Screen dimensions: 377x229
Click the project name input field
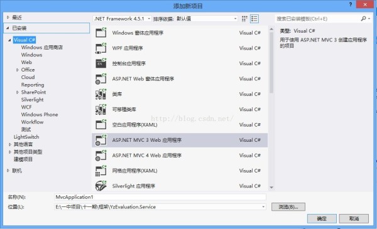(160, 197)
